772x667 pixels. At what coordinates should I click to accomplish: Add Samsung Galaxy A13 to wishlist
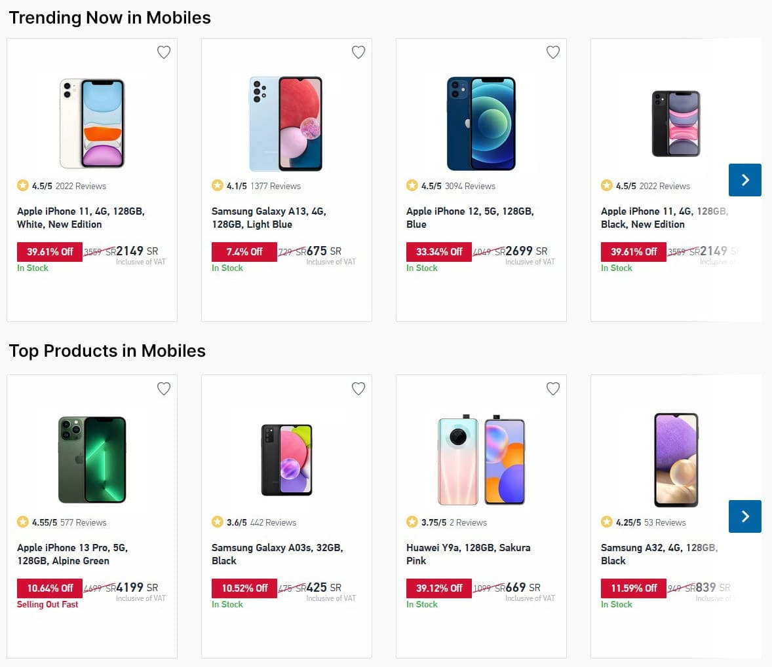(x=358, y=52)
